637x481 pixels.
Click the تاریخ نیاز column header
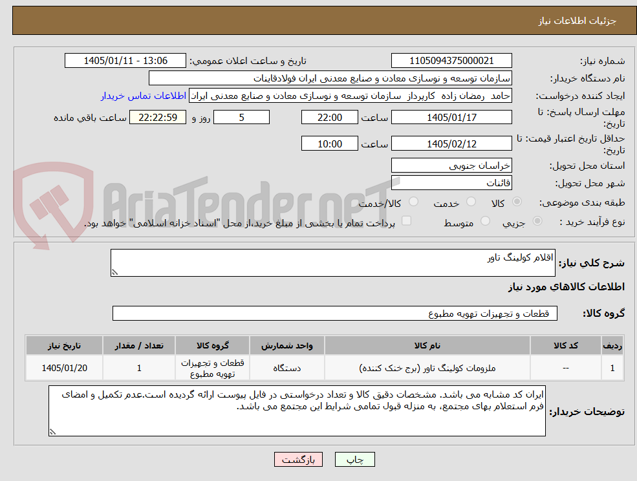click(64, 345)
